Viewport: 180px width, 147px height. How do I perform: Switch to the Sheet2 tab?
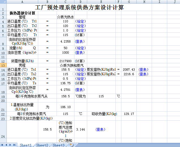(42, 145)
